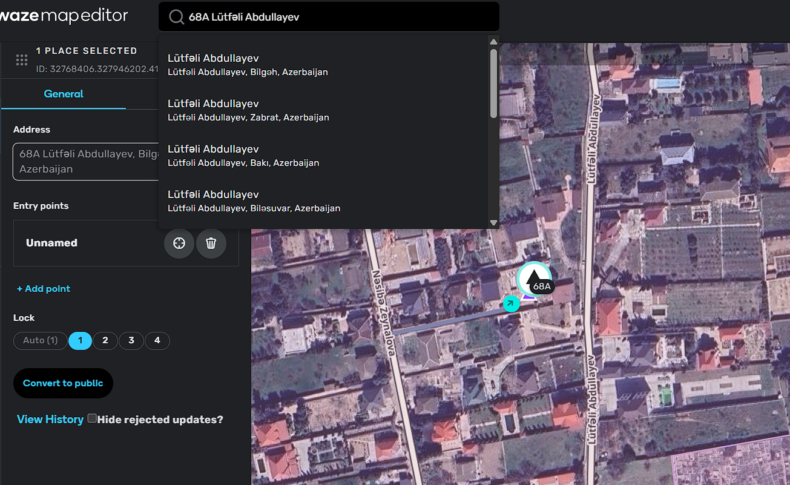Pick the Lütfəli Abdullayev, Bakı result
This screenshot has height=485, width=790.
point(243,156)
